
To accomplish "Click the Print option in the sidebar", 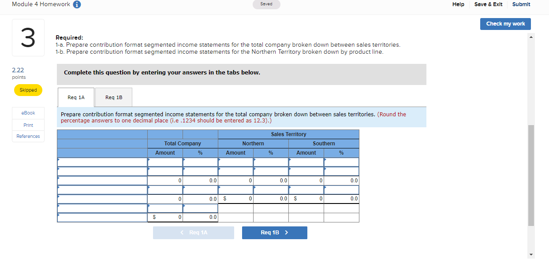I will coord(28,125).
